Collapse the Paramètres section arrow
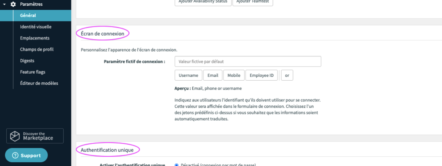The width and height of the screenshot is (442, 166). [4, 4]
